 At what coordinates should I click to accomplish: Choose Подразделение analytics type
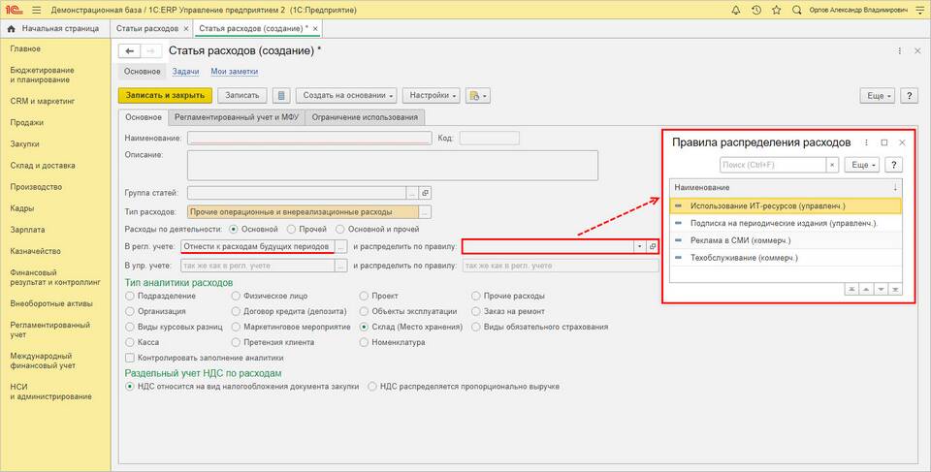(130, 296)
